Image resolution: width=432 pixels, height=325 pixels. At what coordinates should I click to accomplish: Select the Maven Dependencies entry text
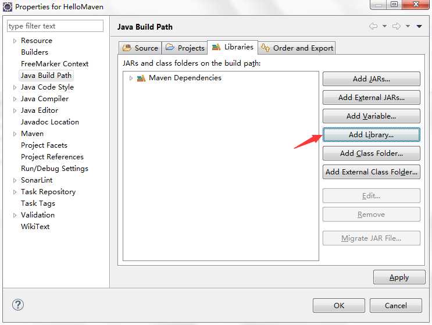click(x=185, y=78)
